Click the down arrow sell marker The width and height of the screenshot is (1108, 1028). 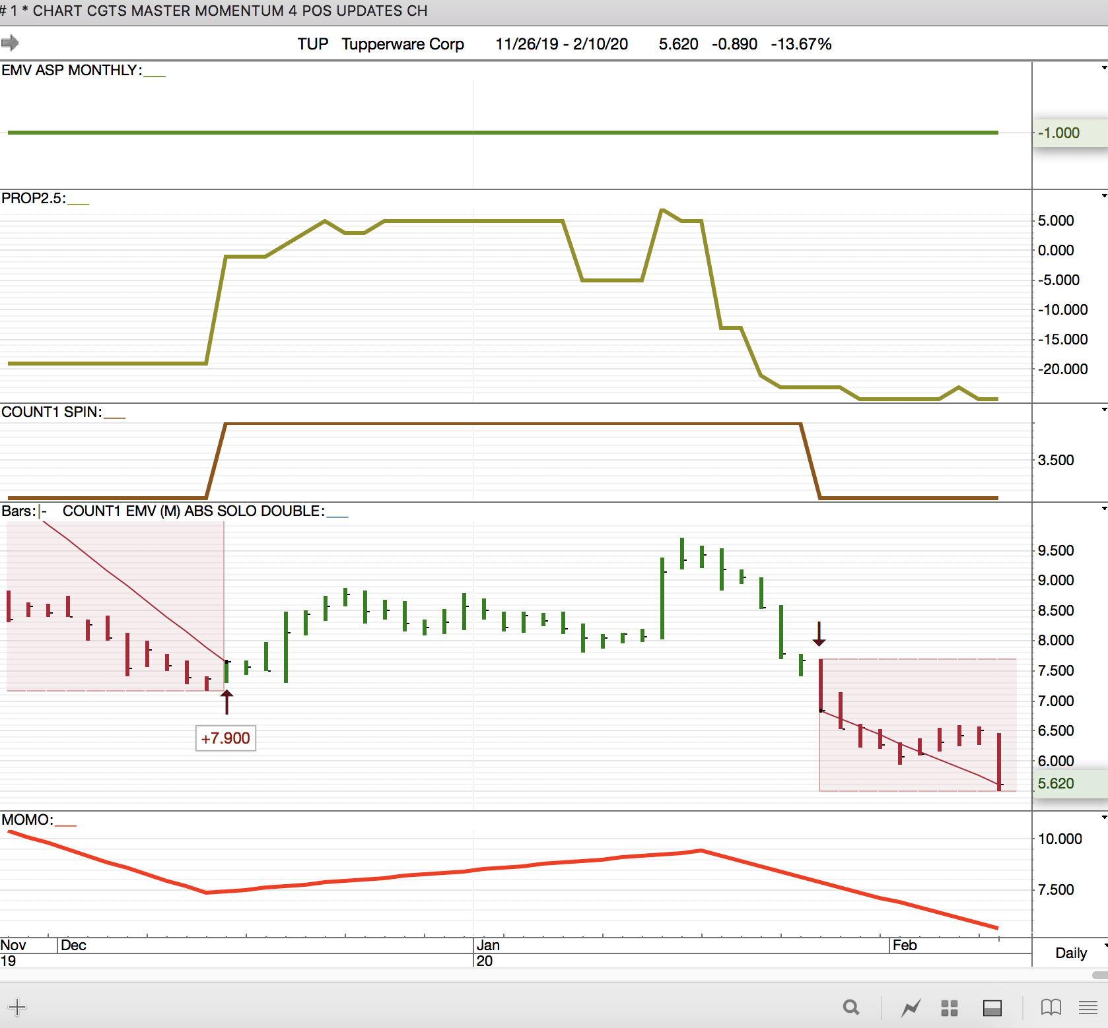(x=819, y=633)
